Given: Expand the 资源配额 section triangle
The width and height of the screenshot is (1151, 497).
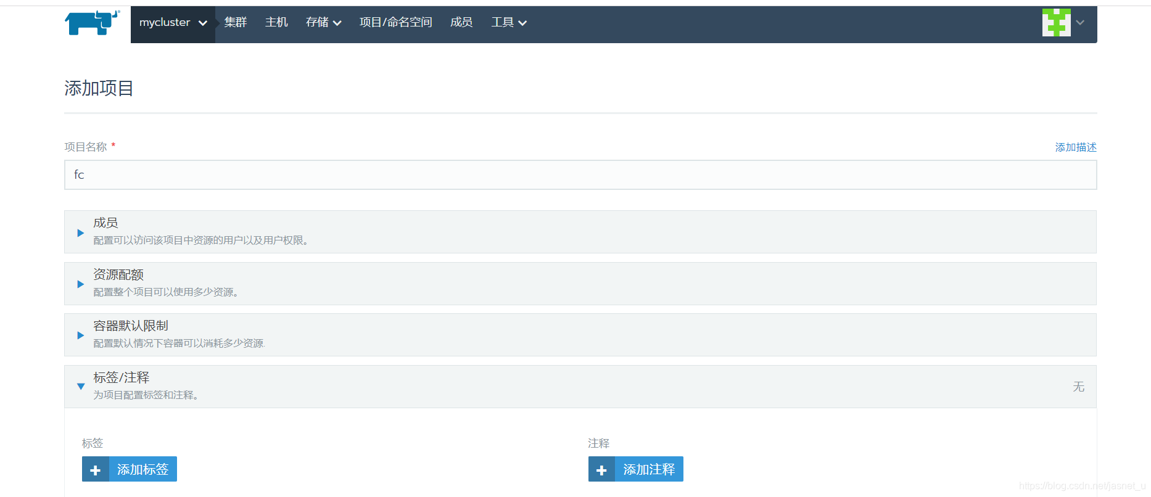Looking at the screenshot, I should 80,284.
